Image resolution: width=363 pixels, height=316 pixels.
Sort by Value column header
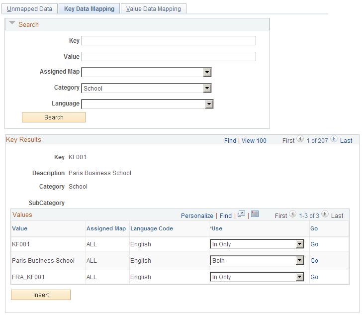click(x=20, y=228)
